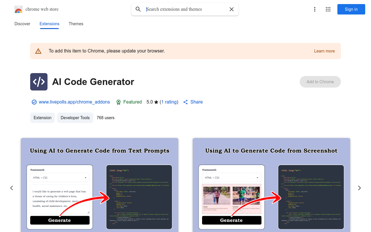Follow the Learn more link
The image size is (371, 232).
pyautogui.click(x=324, y=51)
